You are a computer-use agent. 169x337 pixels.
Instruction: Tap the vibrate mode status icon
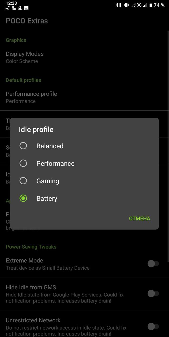coord(126,5)
